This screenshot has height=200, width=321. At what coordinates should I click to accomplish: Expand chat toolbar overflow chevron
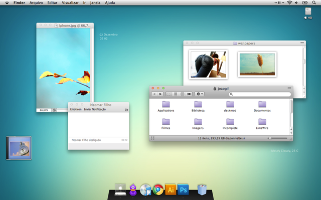[126, 109]
